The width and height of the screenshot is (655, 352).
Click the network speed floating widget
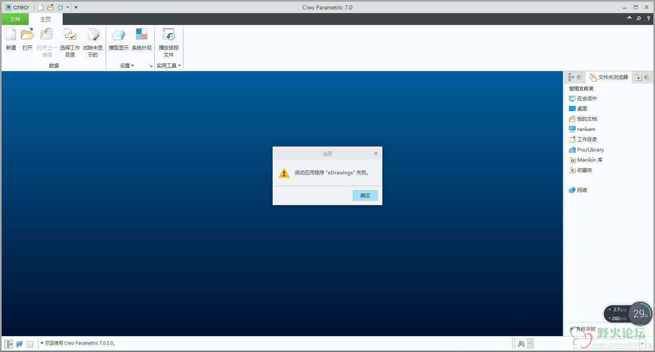[618, 314]
